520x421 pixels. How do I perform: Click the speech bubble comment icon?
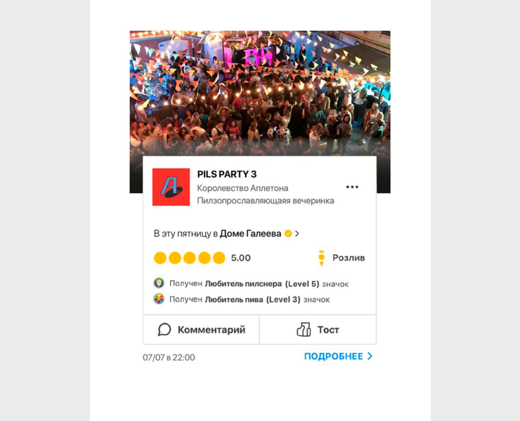click(164, 330)
